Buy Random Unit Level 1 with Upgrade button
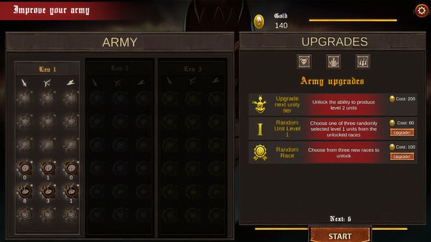431x242 pixels. [x=402, y=133]
